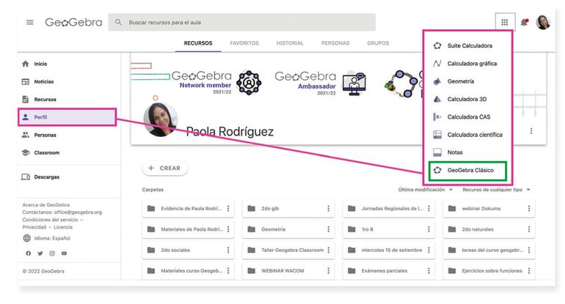Screen dimensions: 565x304
Task: Open the 1ro B folder
Action: (x=388, y=229)
